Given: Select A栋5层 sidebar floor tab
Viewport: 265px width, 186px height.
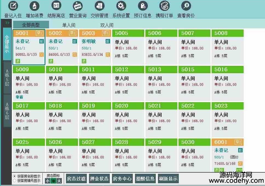Looking at the screenshot, I should tap(7, 78).
